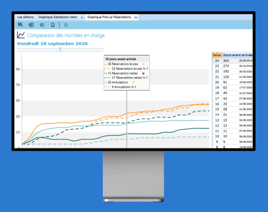Click green arrow next to Annulations
The height and width of the screenshot is (212, 268).
(x=133, y=82)
